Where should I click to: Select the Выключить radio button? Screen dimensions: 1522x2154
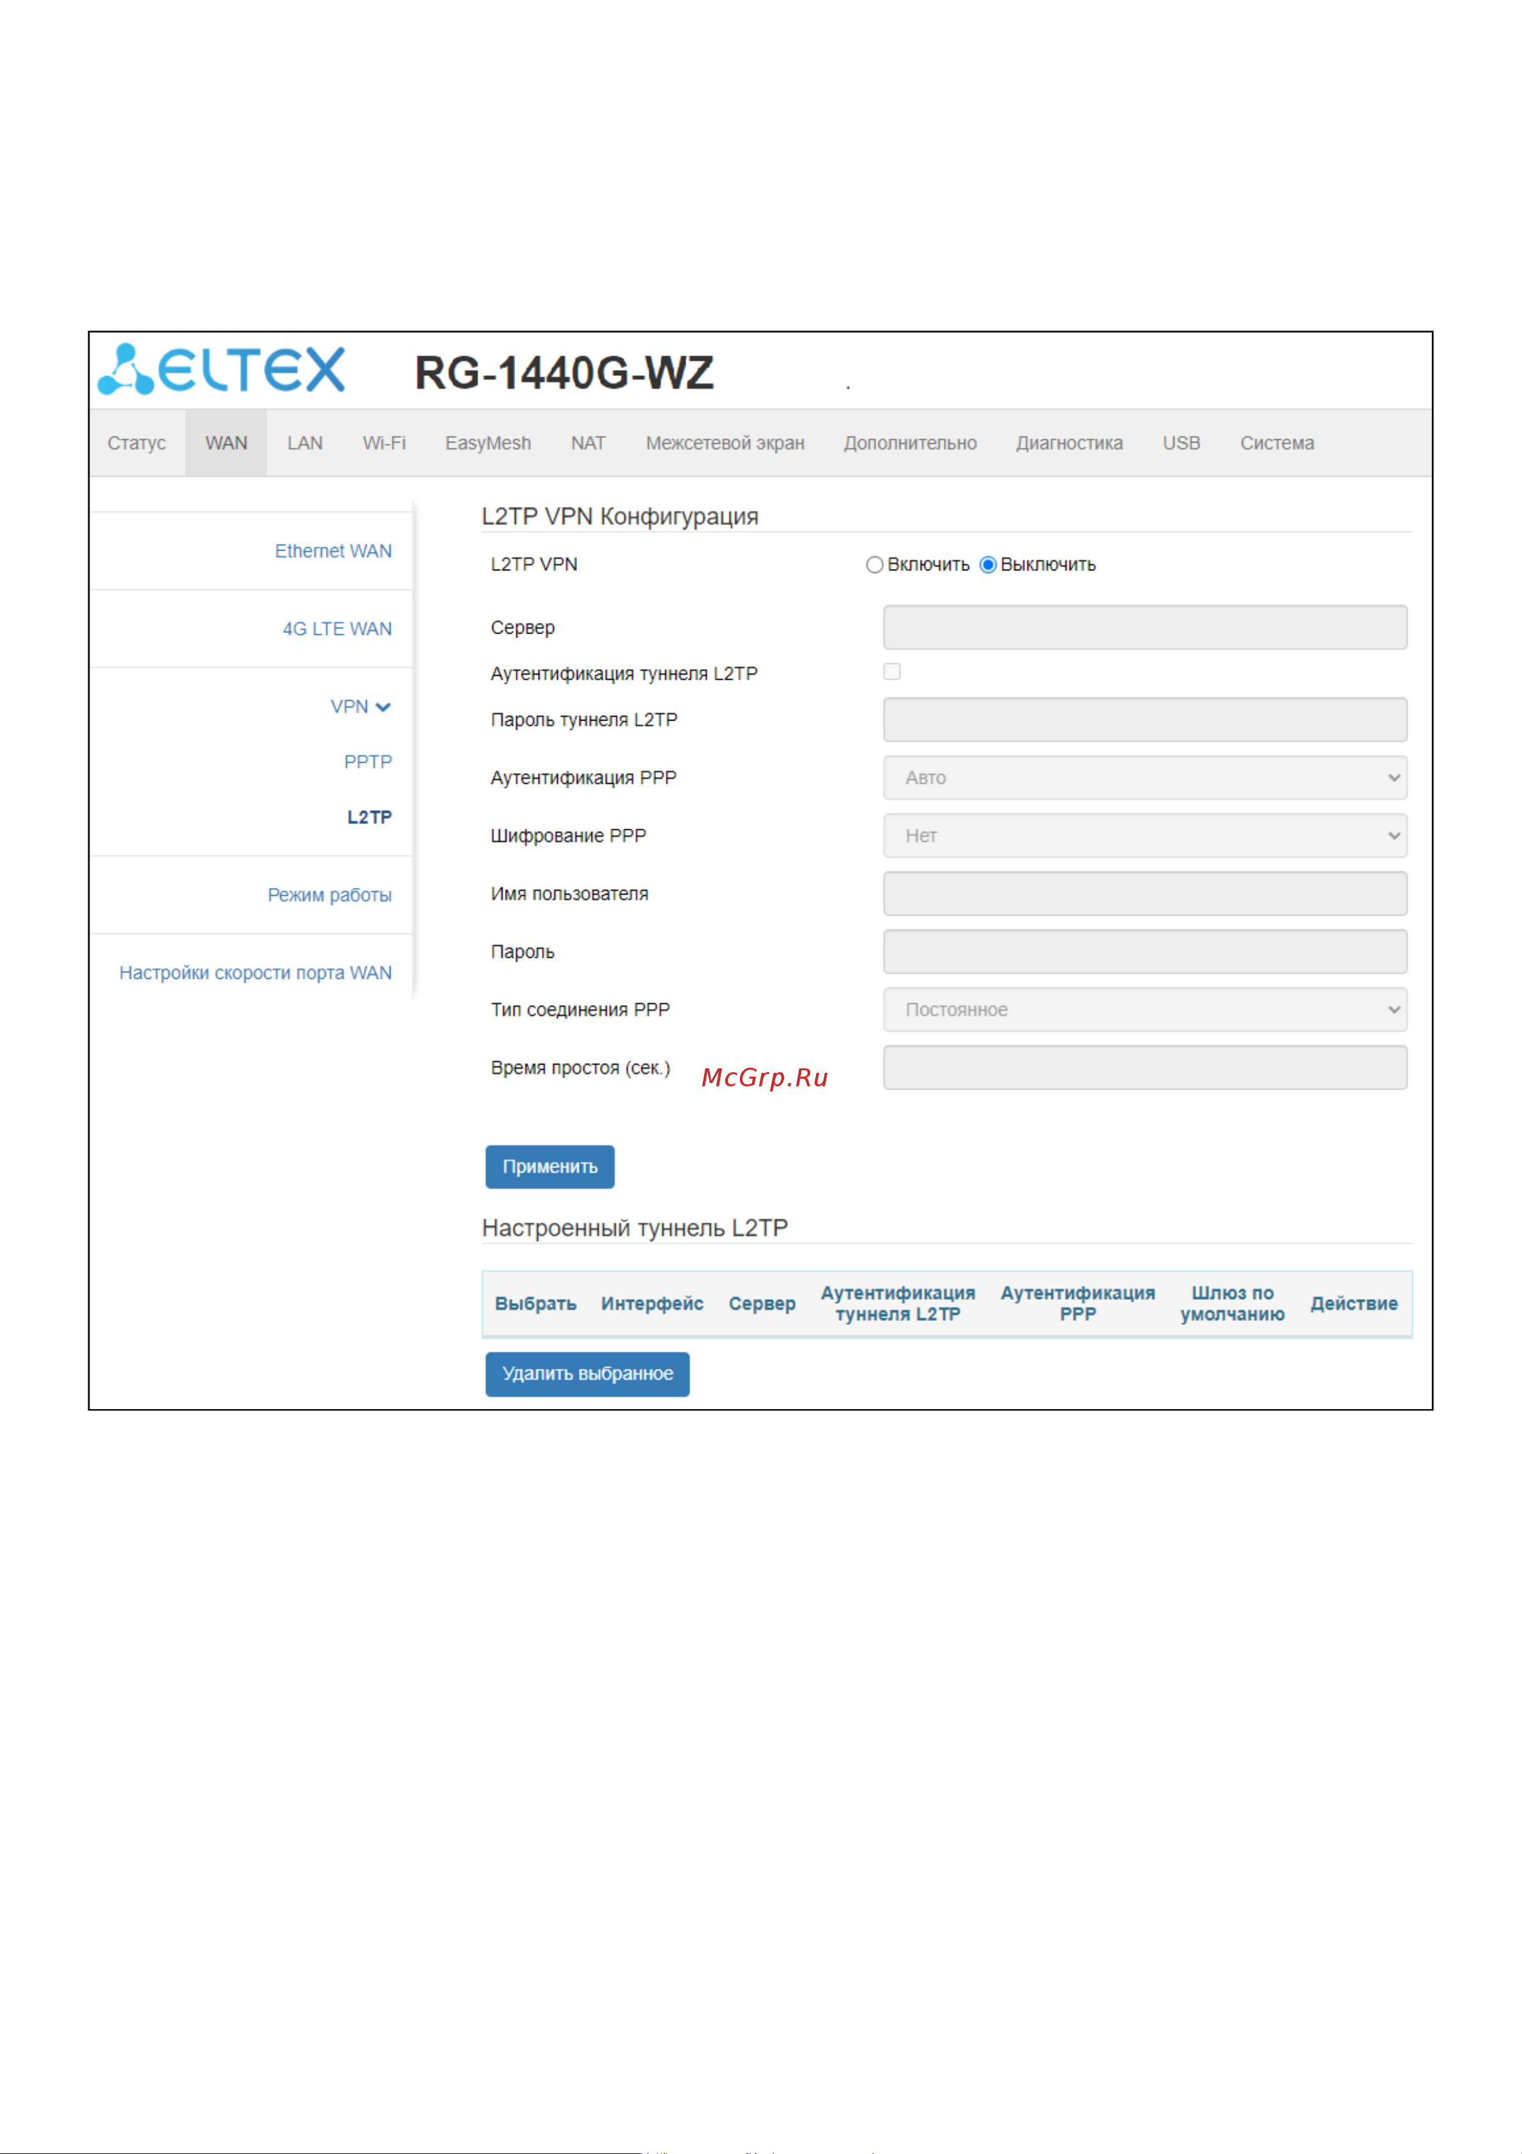[987, 565]
